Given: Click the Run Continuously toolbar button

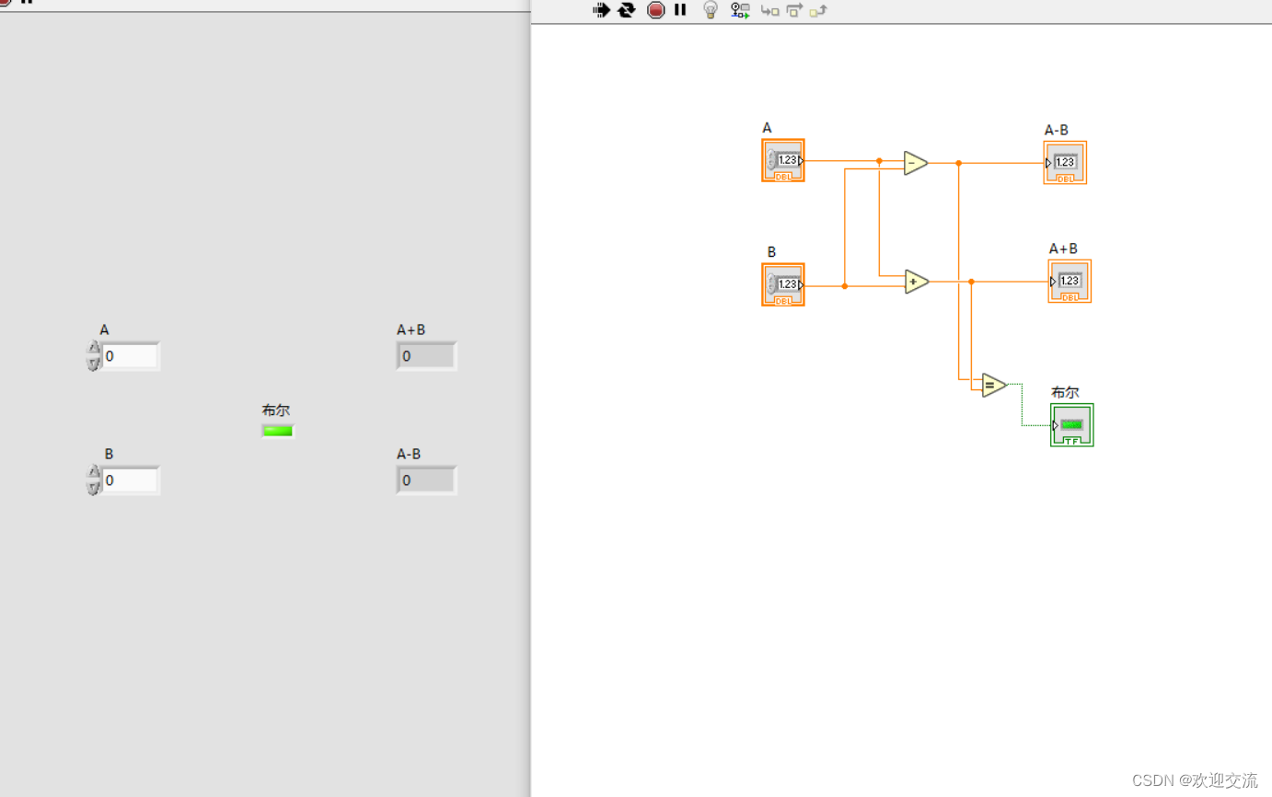Looking at the screenshot, I should point(627,10).
